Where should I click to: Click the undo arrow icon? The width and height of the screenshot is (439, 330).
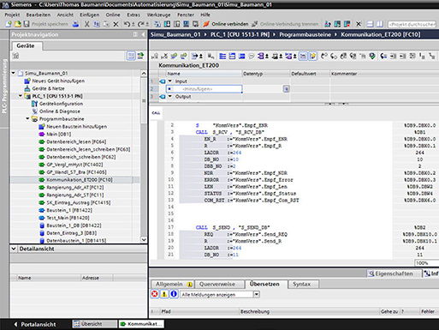tap(127, 24)
